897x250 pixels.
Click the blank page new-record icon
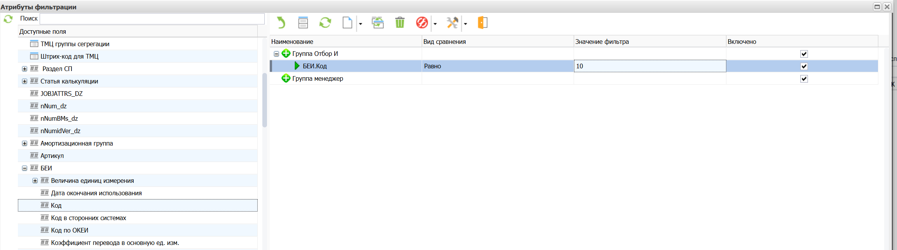pyautogui.click(x=347, y=23)
